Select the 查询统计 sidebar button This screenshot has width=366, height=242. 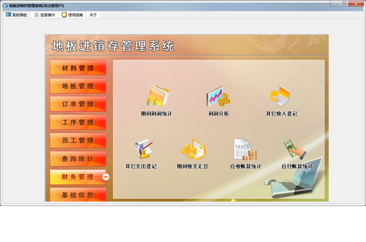click(78, 158)
